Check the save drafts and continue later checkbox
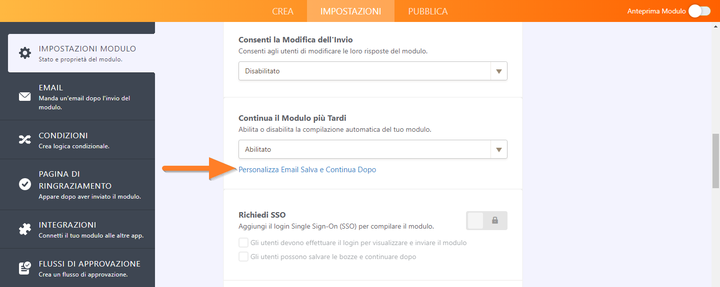Viewport: 720px width, 287px height. click(243, 257)
